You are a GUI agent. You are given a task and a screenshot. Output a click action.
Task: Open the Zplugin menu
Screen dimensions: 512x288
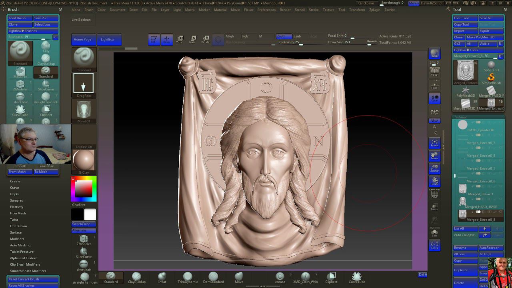click(374, 10)
